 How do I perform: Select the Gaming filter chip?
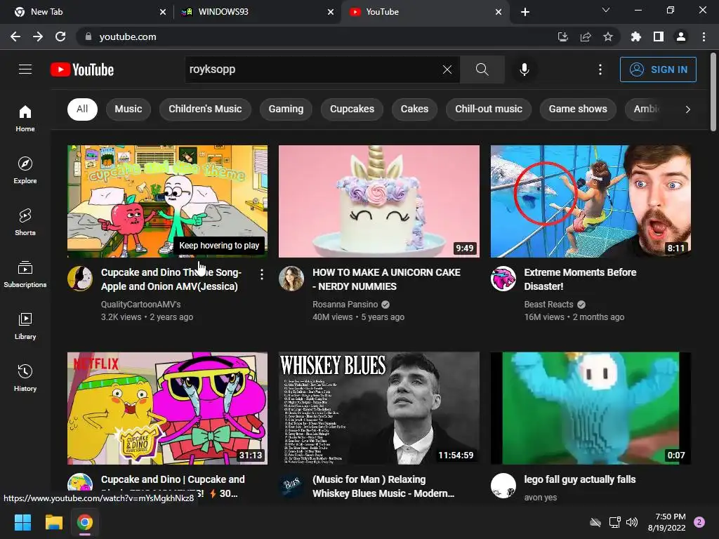(x=286, y=109)
